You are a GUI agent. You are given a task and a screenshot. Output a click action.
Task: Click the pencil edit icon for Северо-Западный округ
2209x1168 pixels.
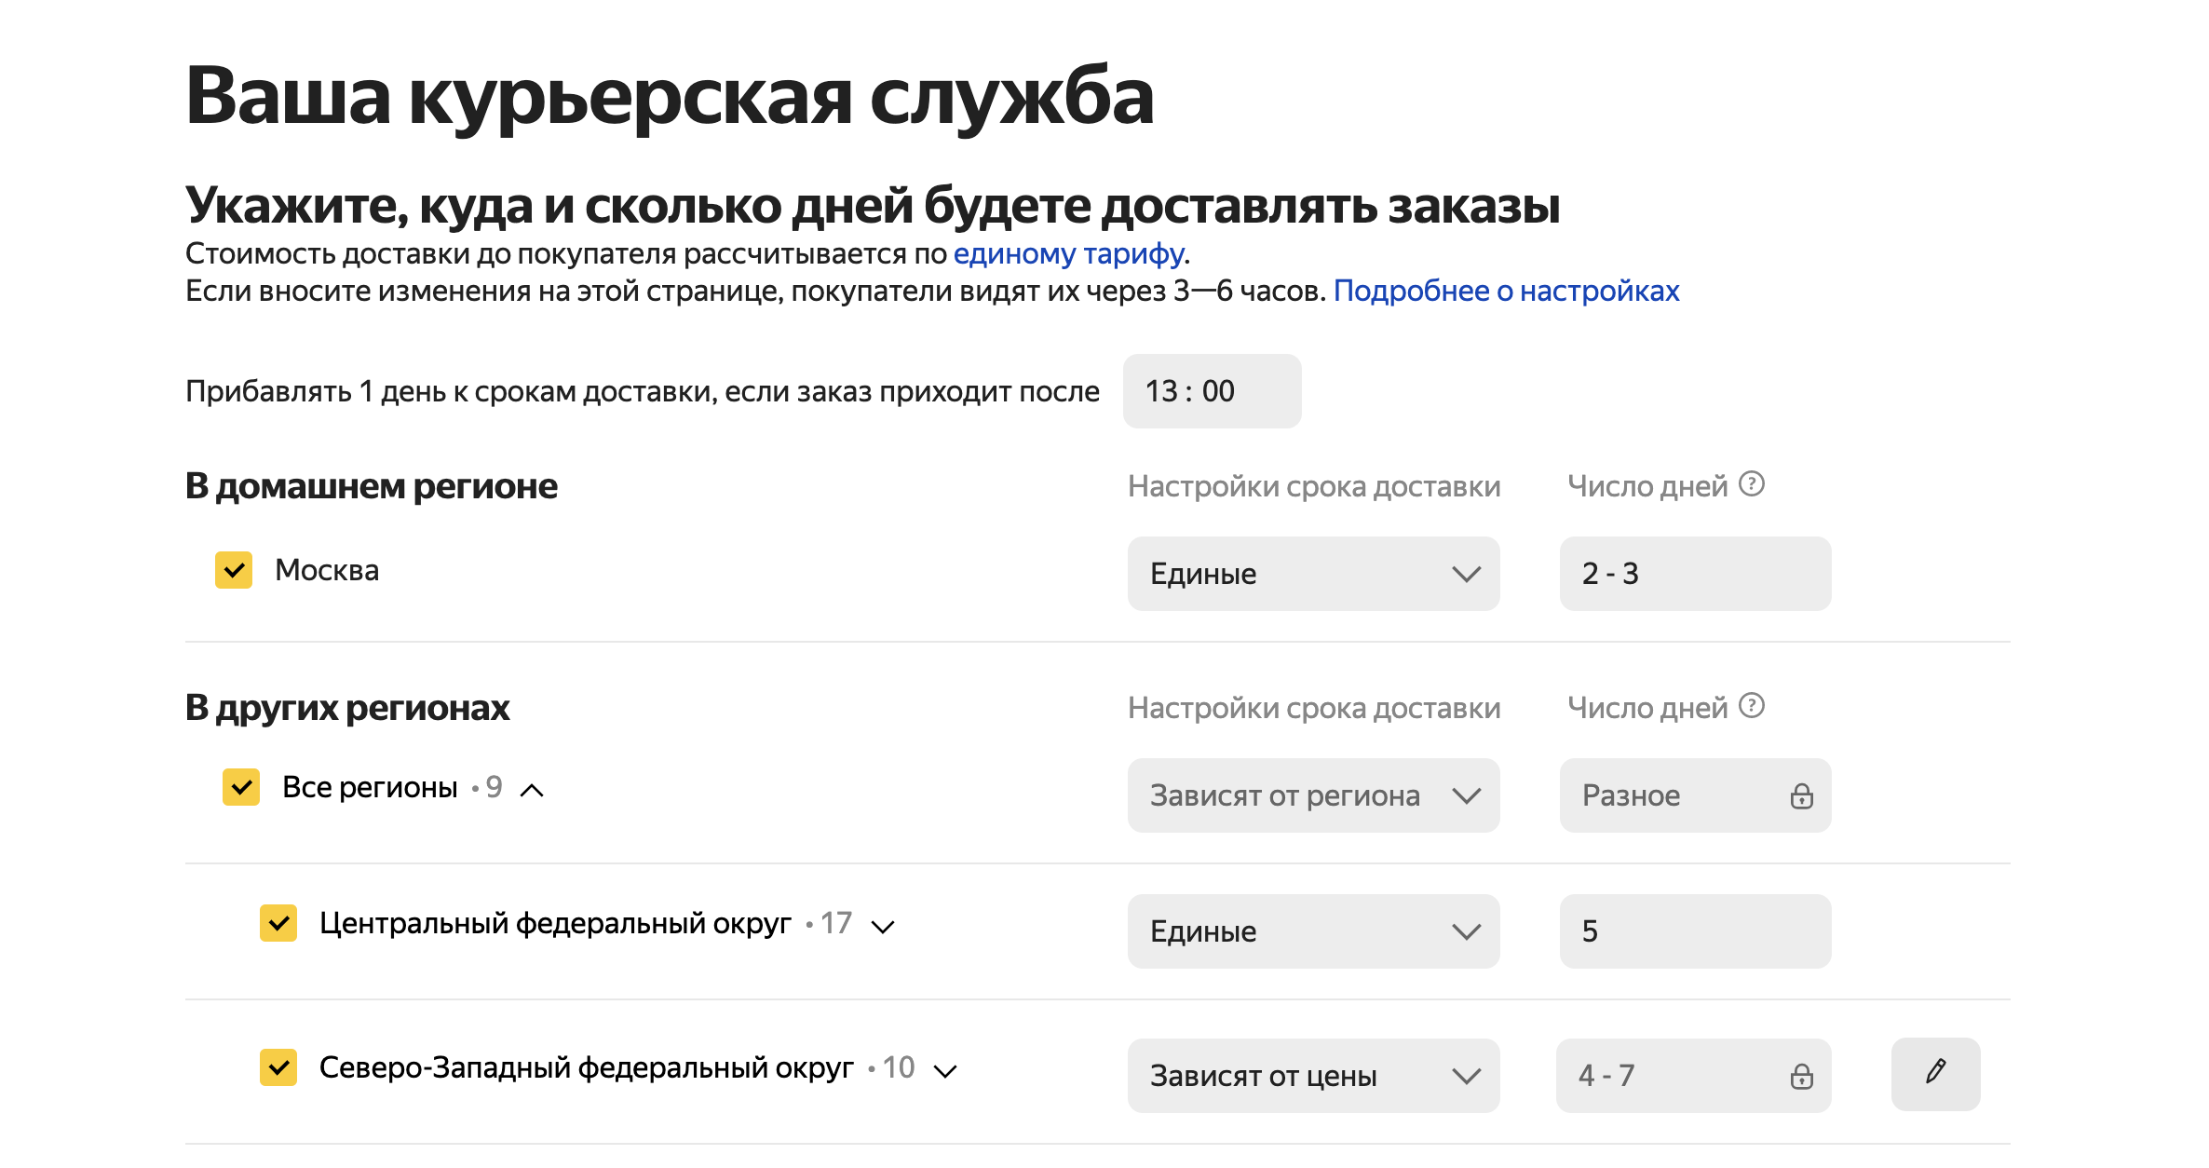(x=1935, y=1073)
